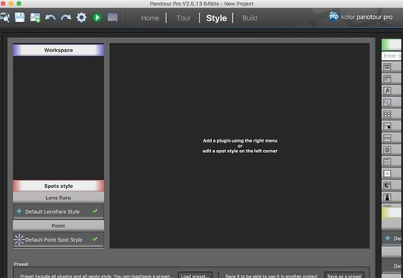Viewport: 403px width, 278px height.
Task: Expand the Lens flare category header
Action: [58, 198]
